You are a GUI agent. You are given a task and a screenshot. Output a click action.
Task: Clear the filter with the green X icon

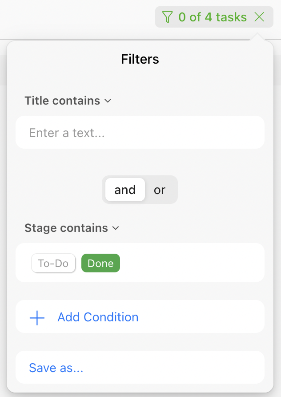click(x=259, y=17)
